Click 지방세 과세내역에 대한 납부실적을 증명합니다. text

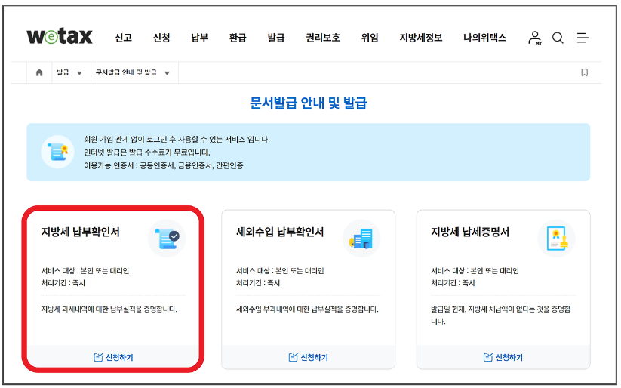pos(109,309)
